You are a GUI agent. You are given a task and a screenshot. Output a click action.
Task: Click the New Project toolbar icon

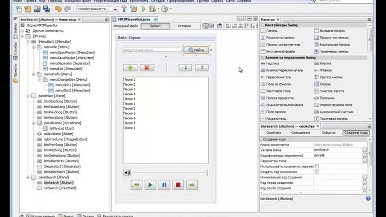pos(28,9)
